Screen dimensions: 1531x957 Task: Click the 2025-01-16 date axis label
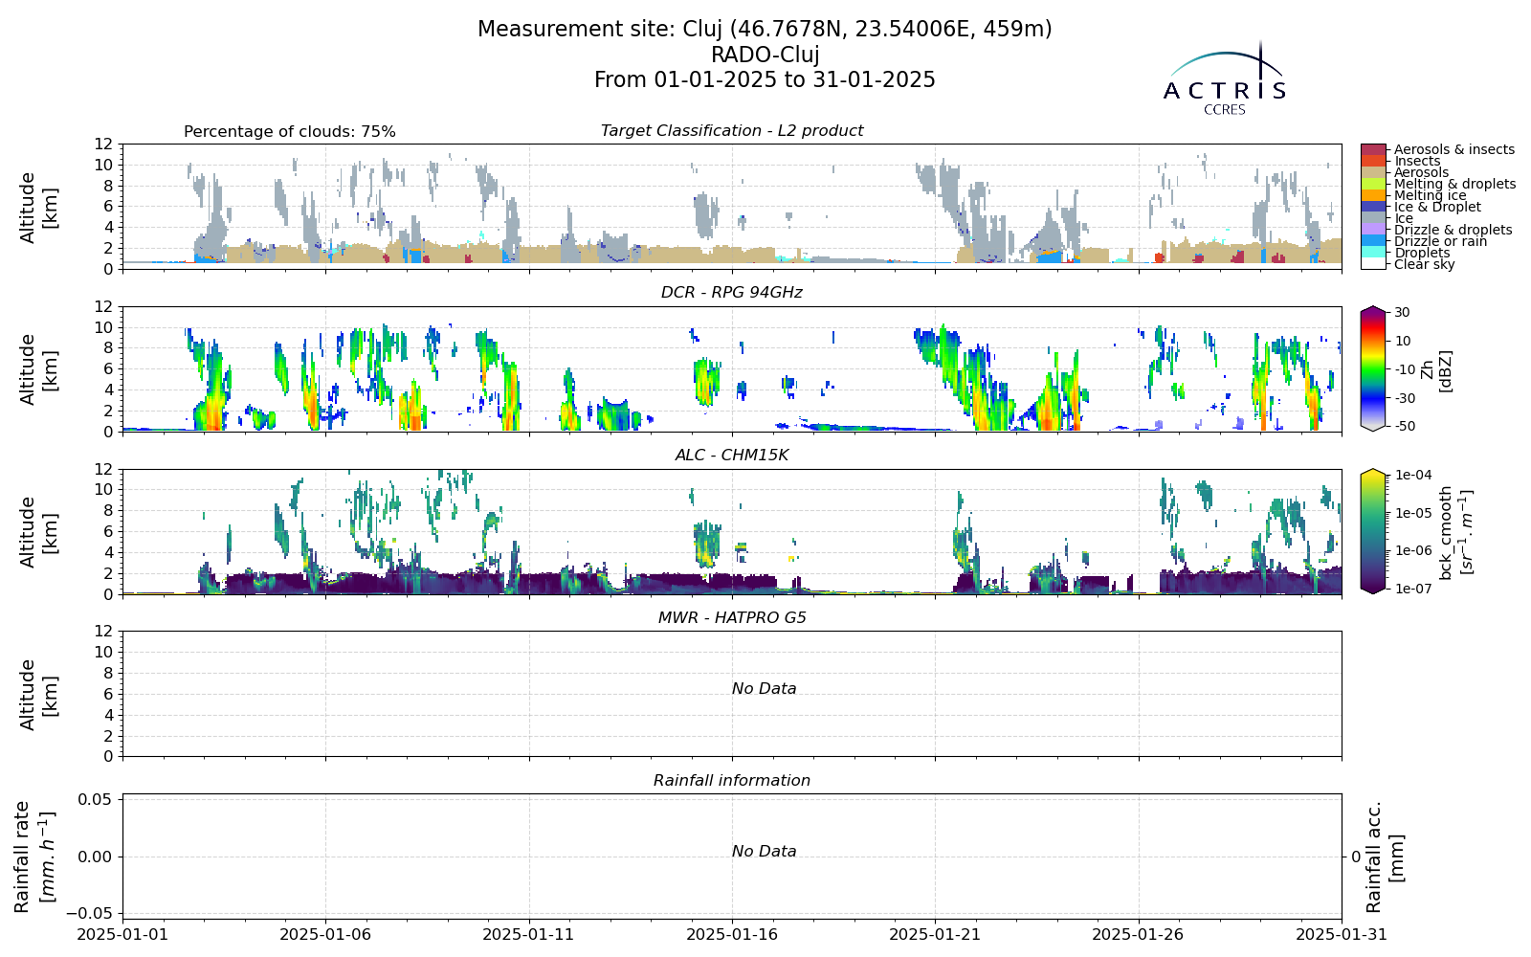733,934
